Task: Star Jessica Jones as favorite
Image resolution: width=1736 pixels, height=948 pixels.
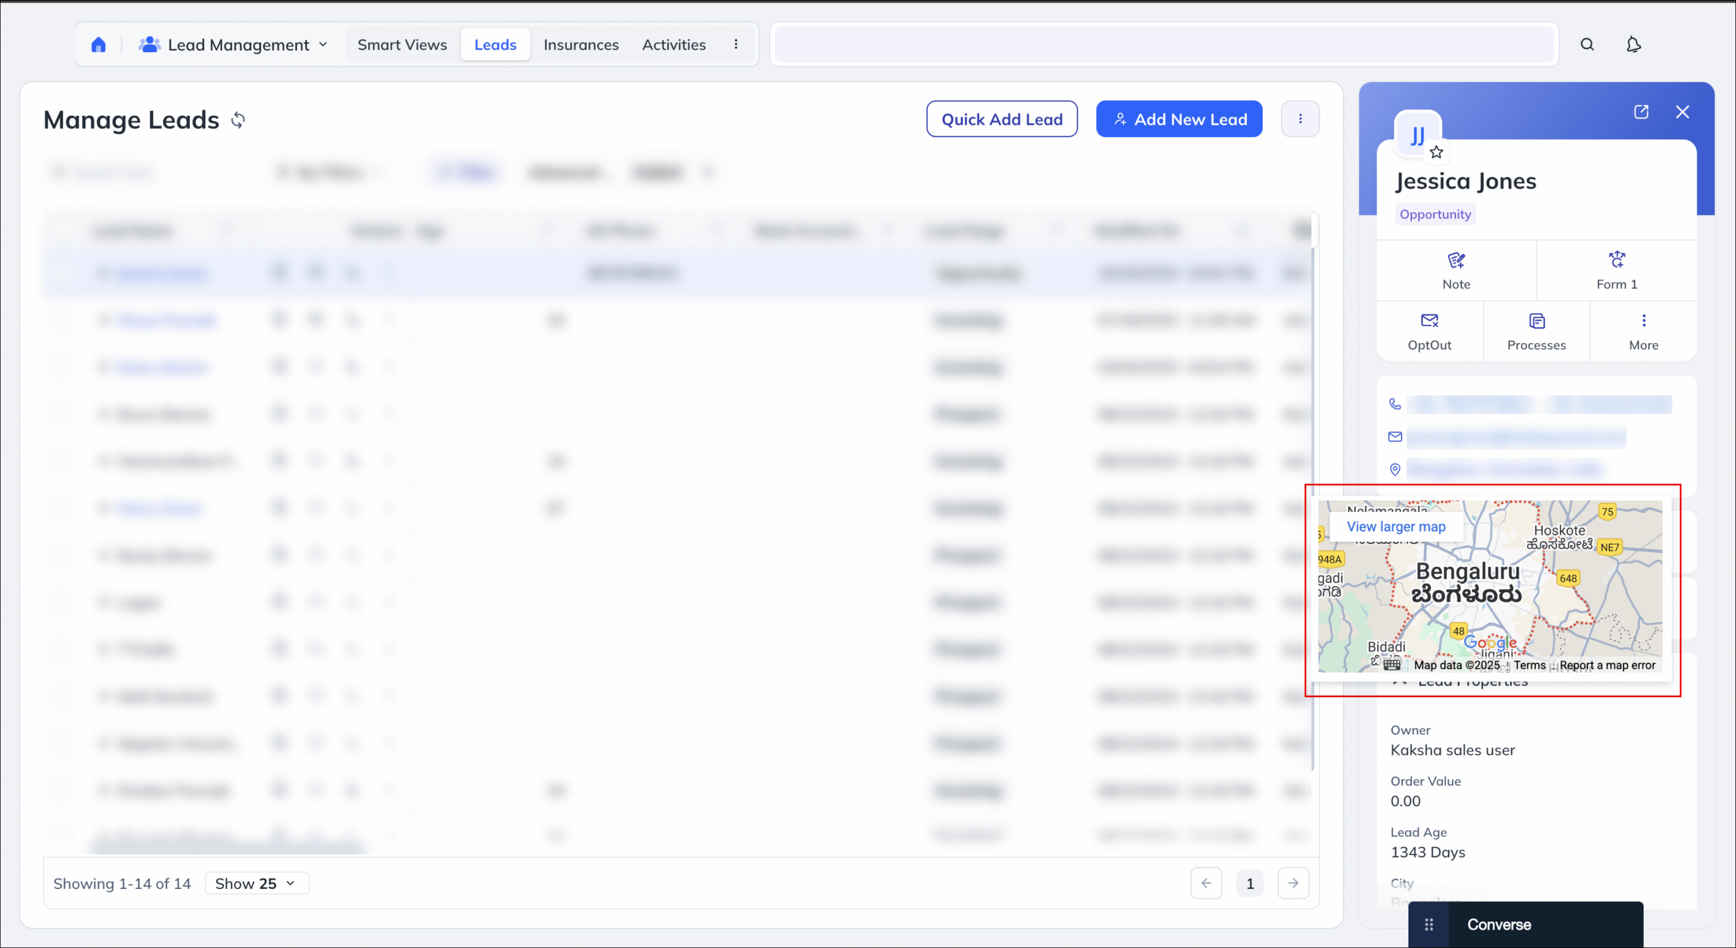Action: [x=1436, y=152]
